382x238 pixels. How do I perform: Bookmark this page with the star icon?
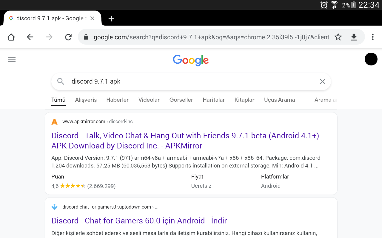[338, 37]
